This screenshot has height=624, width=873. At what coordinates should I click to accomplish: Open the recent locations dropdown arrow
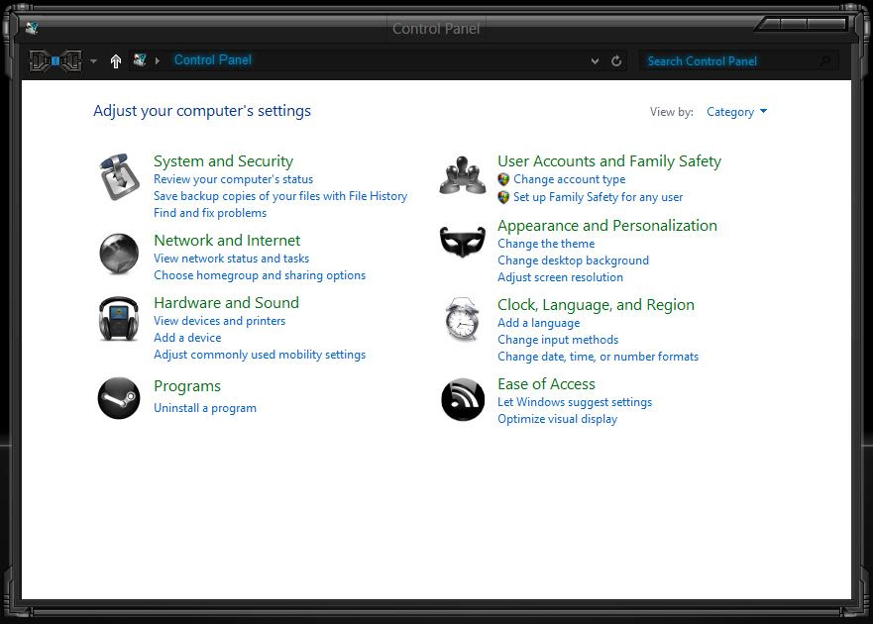click(93, 60)
